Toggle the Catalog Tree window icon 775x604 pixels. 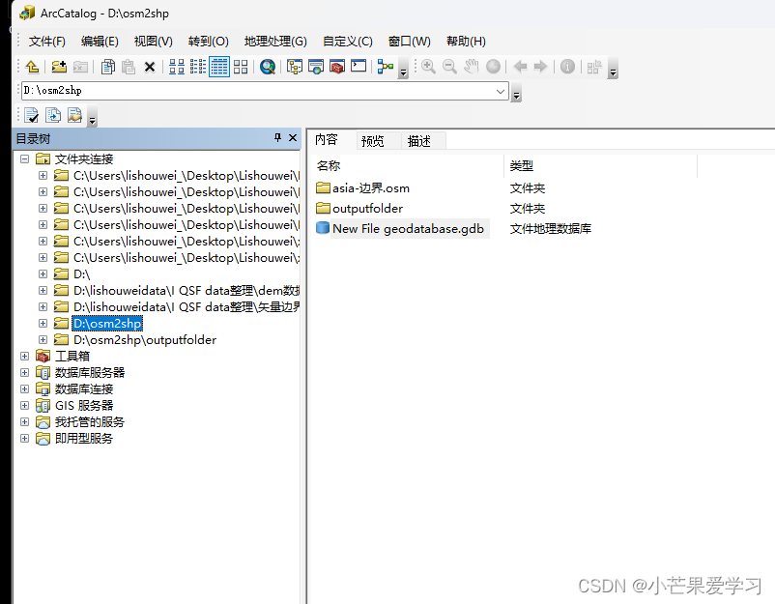coord(295,67)
